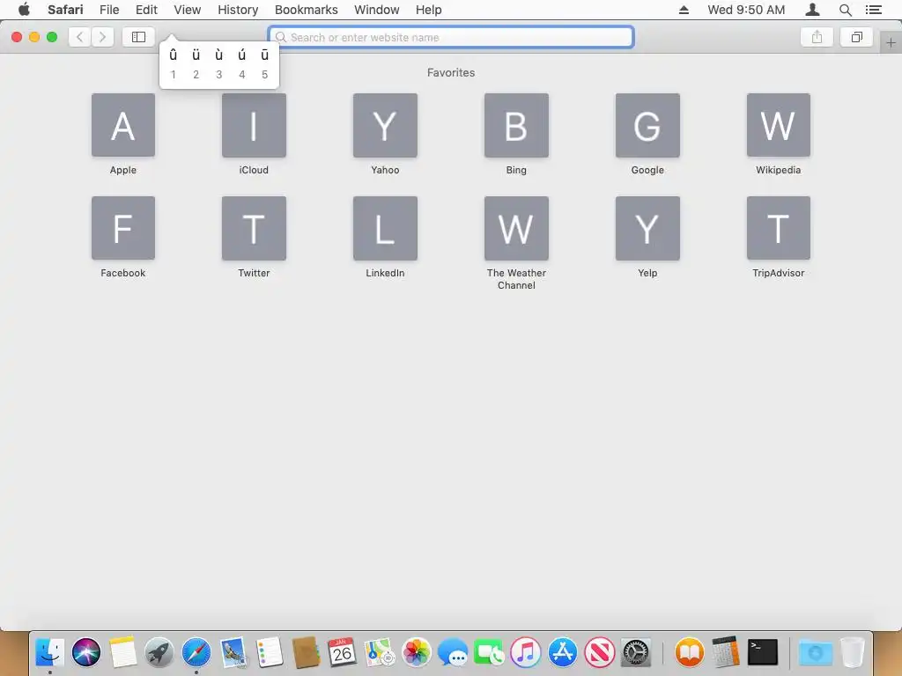Show all tabs overview button
This screenshot has height=676, width=902.
[856, 37]
